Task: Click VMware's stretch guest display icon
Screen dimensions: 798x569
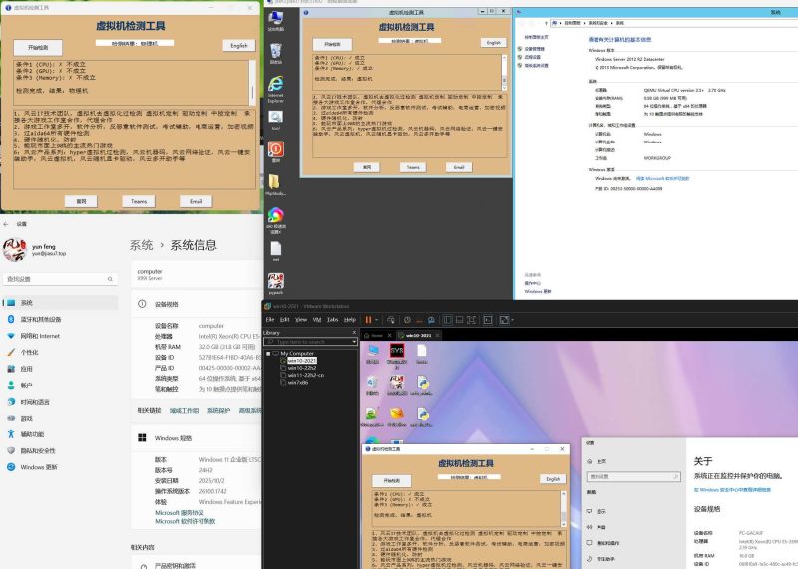Action: 504,320
